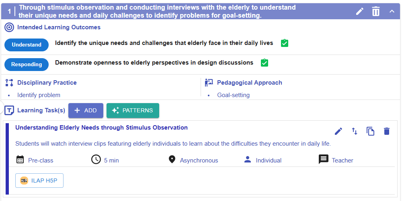Open the Patterns menu

click(x=133, y=110)
